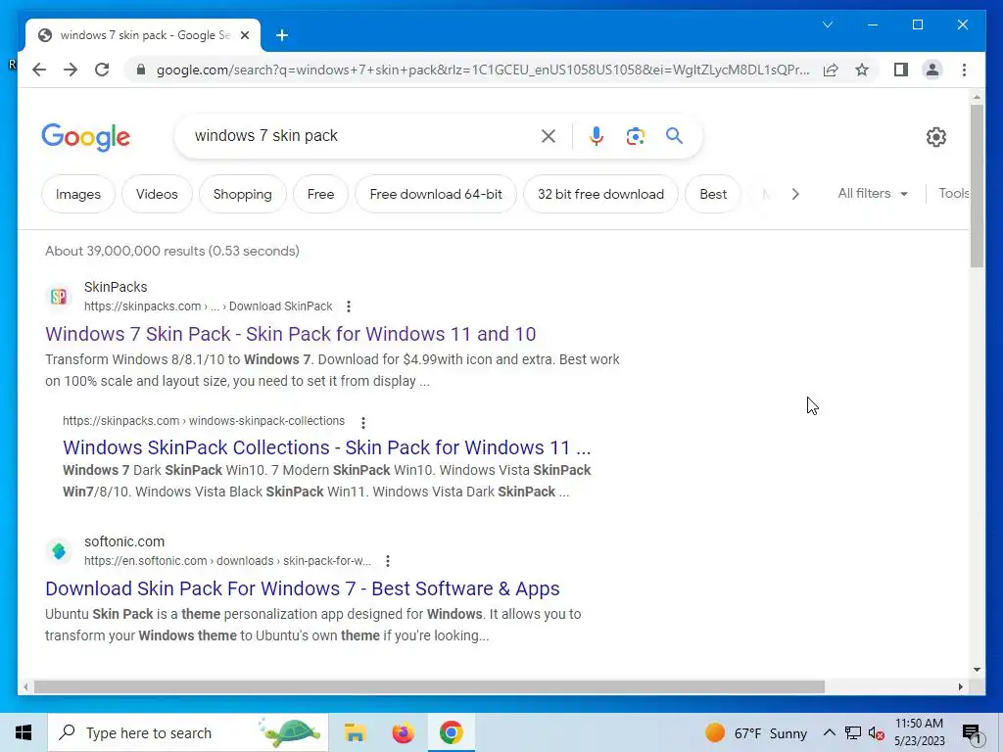Open 'Windows 7 Skin Pack - Skin Pack for Windows 11 and 10'
Screen dimensions: 1003x752
290,334
